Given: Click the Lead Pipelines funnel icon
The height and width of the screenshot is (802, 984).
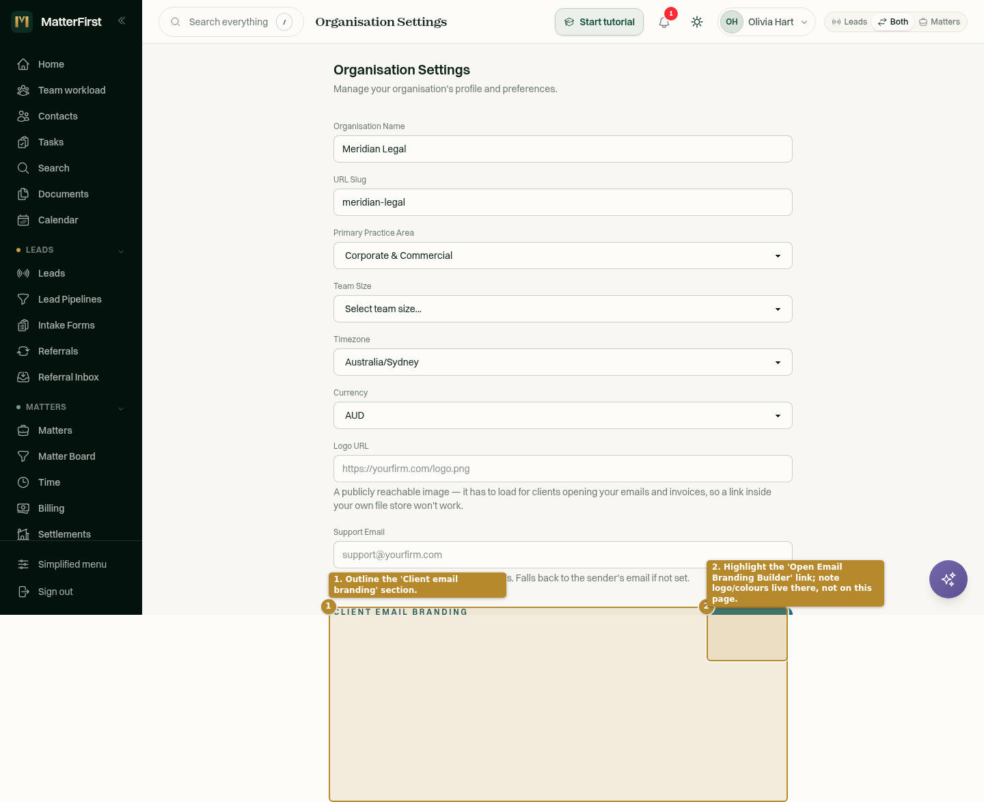Looking at the screenshot, I should (x=23, y=299).
